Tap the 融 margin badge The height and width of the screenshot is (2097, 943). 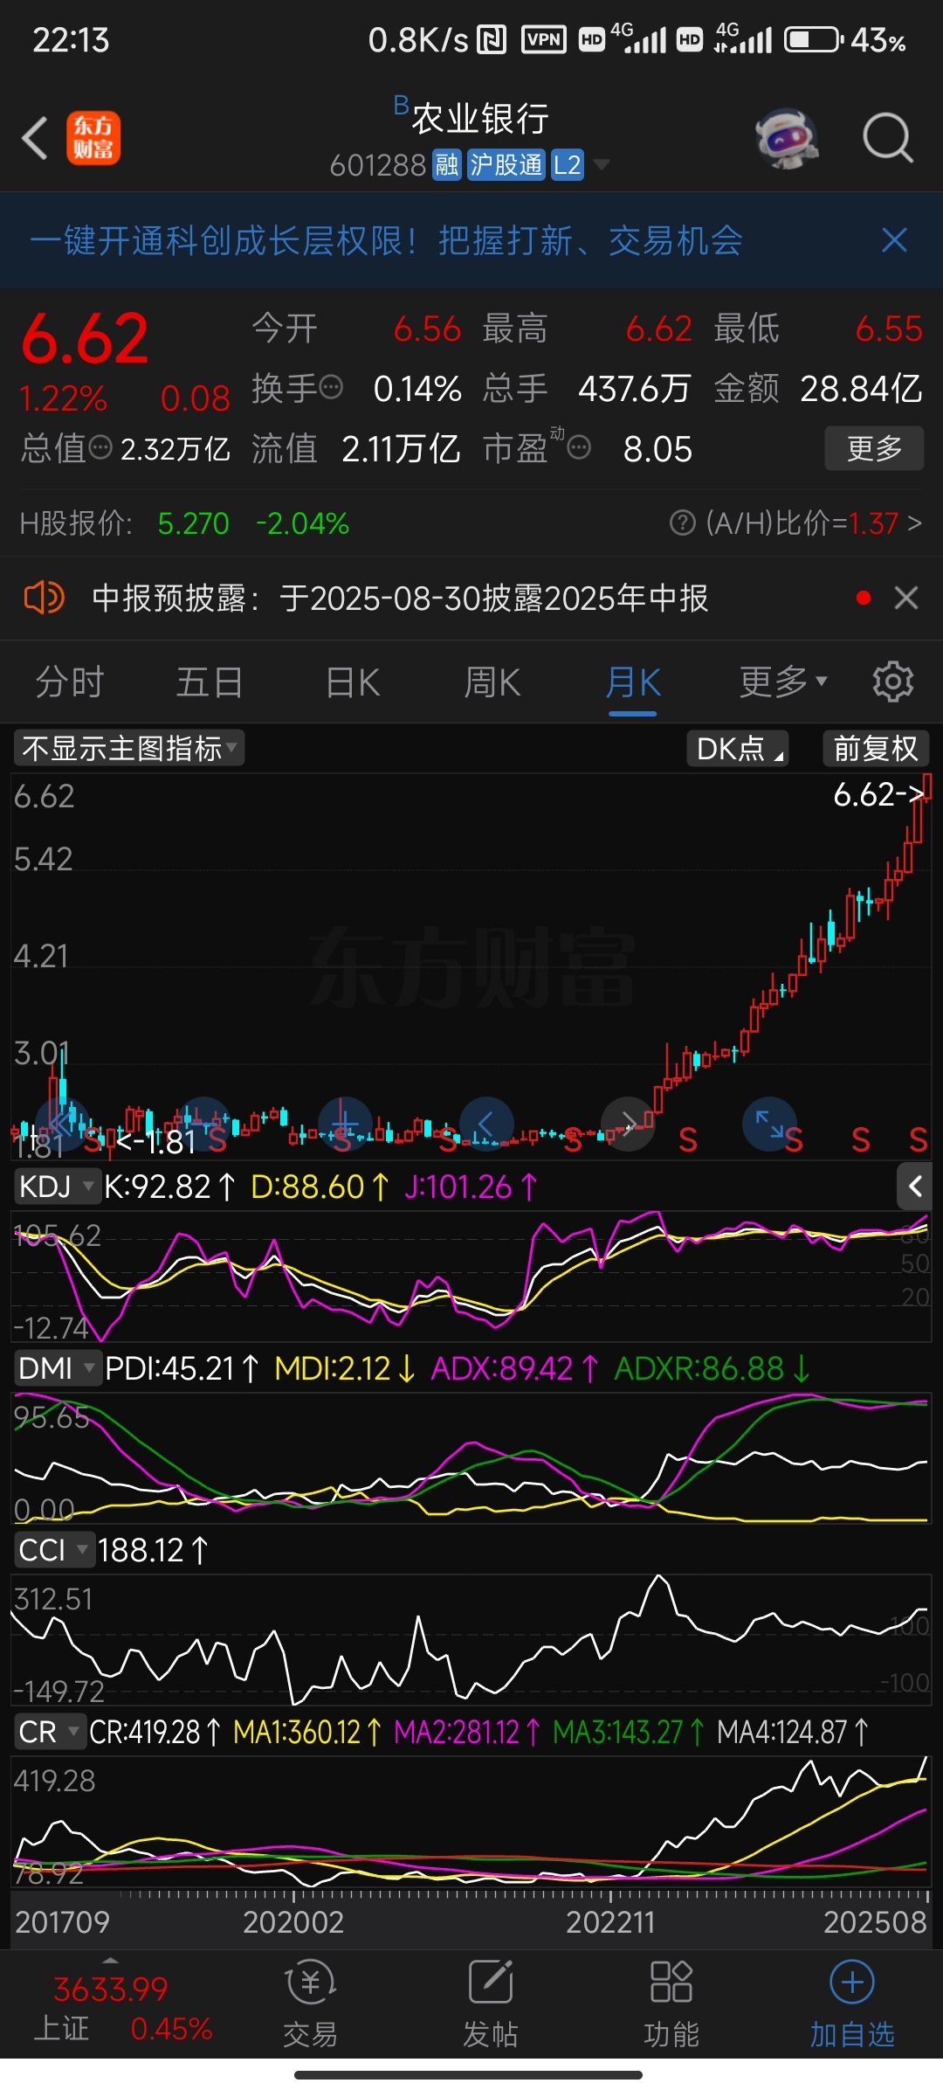(x=447, y=164)
